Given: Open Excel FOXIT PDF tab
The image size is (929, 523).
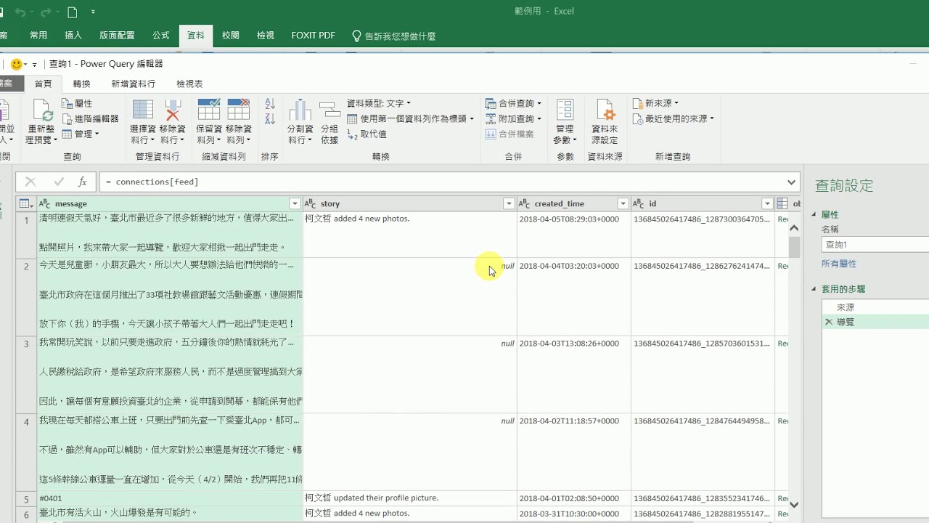Looking at the screenshot, I should pos(313,36).
